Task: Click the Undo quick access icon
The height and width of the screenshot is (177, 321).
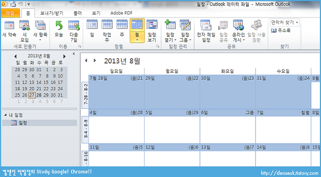Action: pyautogui.click(x=21, y=4)
